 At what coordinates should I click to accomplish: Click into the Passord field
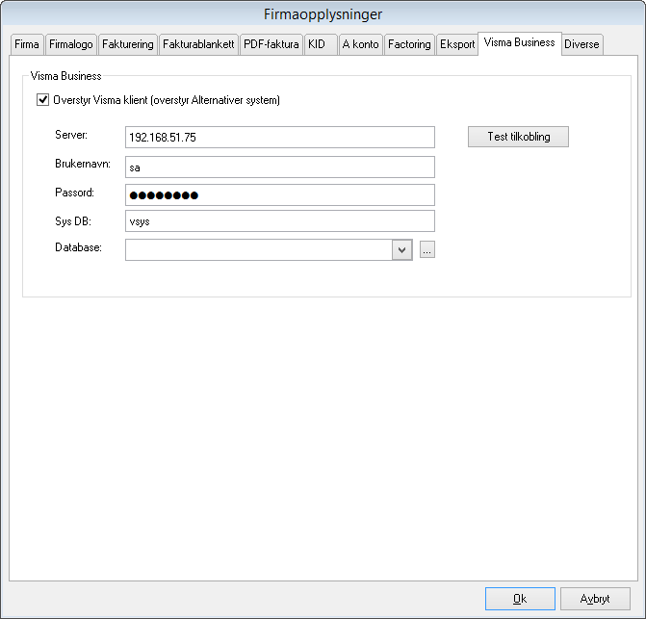coord(280,194)
